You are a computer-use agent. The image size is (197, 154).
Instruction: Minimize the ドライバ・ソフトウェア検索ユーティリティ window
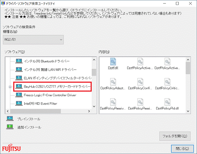(164, 3)
